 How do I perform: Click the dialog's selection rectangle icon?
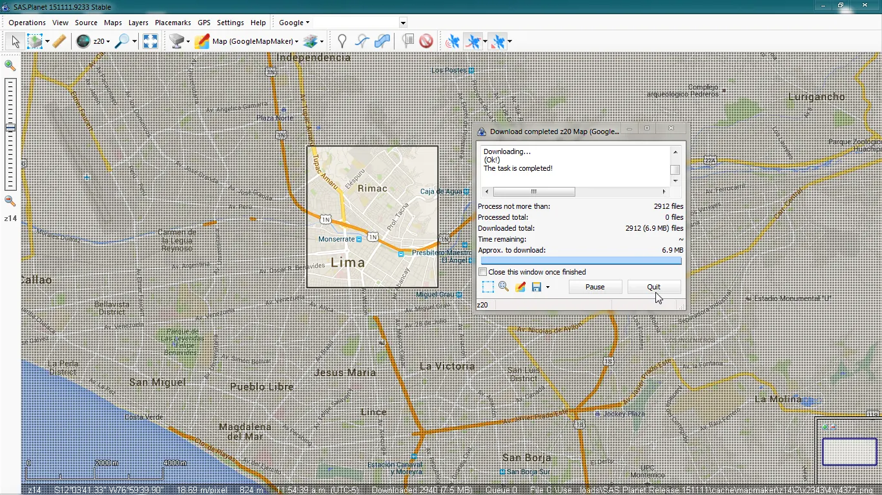[487, 287]
